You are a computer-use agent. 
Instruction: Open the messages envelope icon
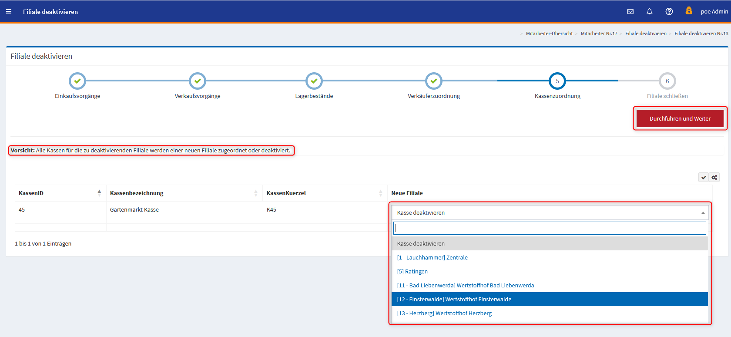coord(630,12)
